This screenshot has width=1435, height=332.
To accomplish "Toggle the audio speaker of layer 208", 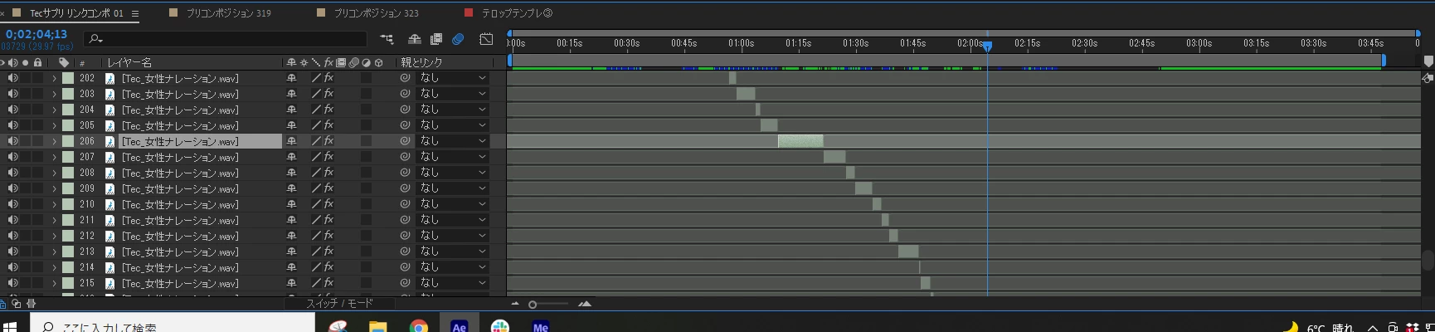I will [x=12, y=173].
